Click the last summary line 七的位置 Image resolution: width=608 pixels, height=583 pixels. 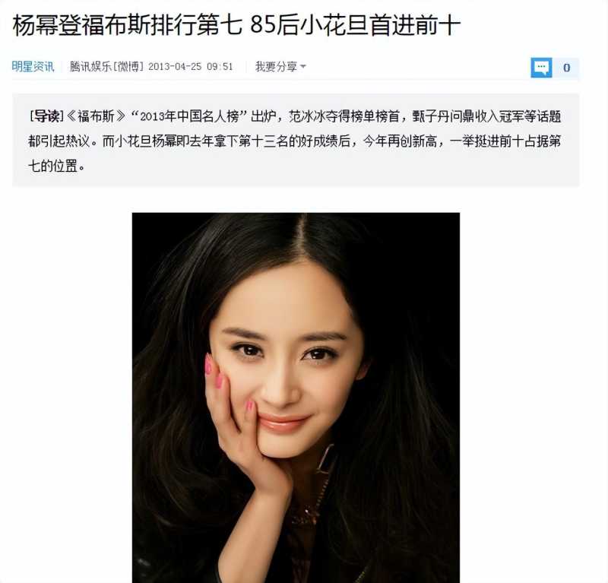click(56, 166)
